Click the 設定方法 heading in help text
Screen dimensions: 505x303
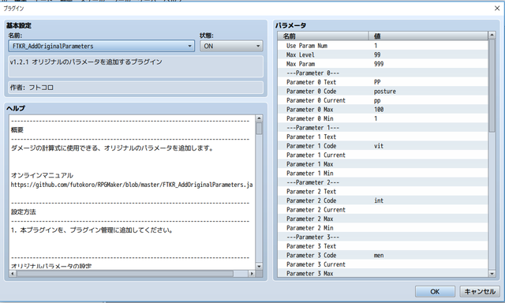click(x=23, y=212)
